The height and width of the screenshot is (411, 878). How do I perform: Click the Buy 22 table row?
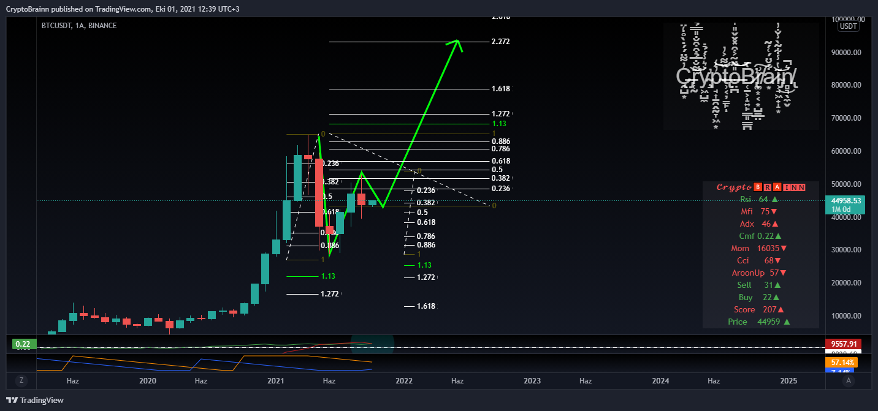coord(760,297)
